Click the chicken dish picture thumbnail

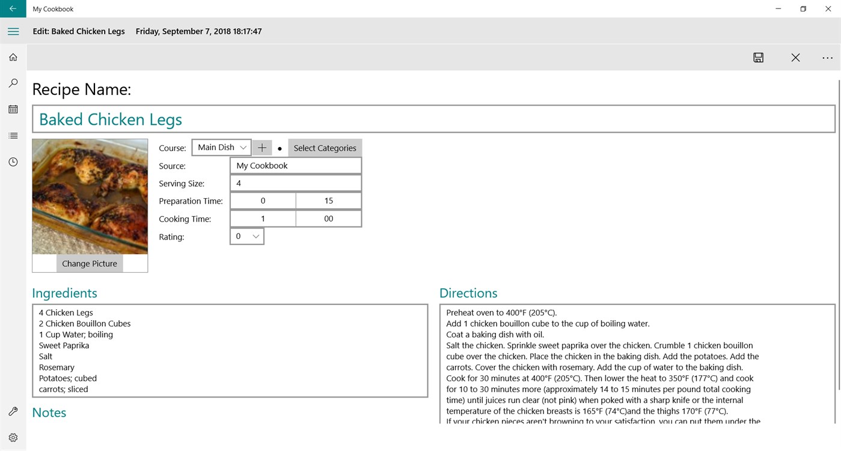[89, 196]
